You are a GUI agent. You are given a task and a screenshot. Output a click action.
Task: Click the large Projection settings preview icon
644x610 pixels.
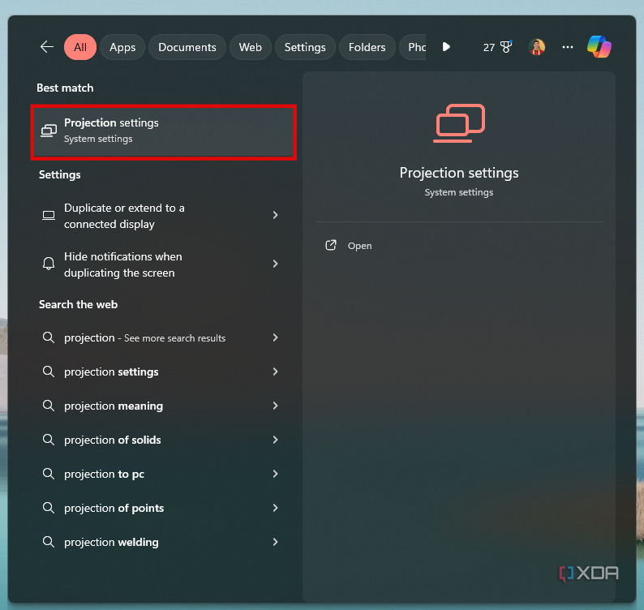[459, 123]
